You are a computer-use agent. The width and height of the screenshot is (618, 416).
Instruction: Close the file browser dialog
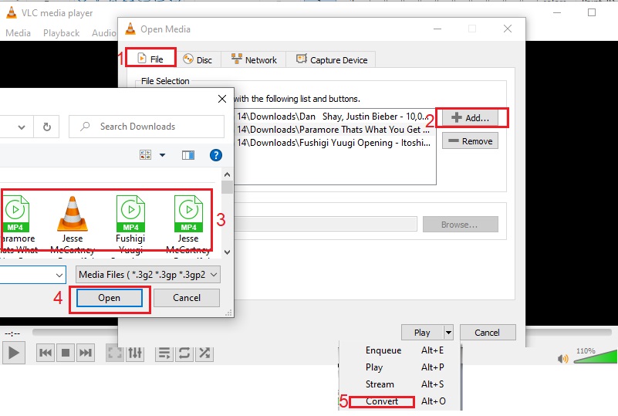[x=222, y=99]
